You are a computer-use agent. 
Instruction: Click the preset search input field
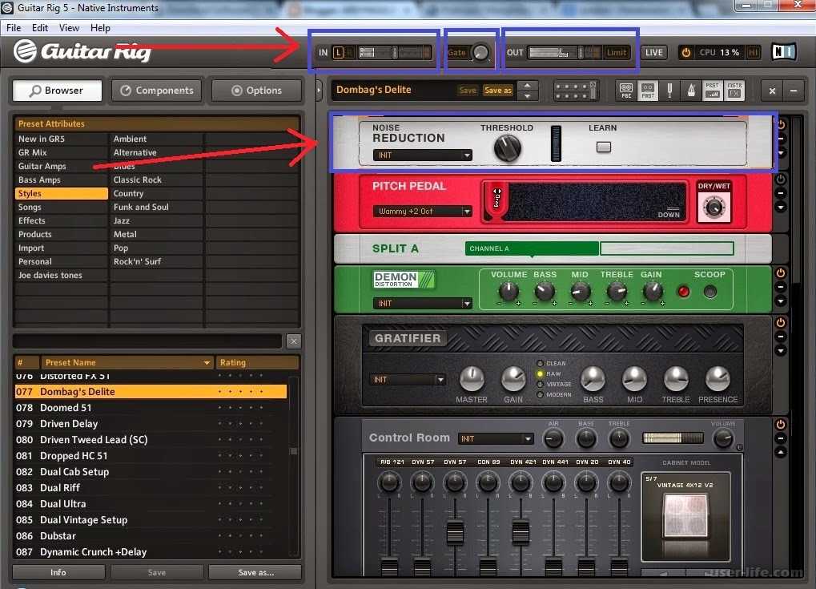point(147,341)
